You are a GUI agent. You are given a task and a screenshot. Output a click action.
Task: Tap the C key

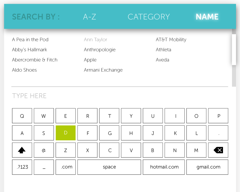point(109,150)
